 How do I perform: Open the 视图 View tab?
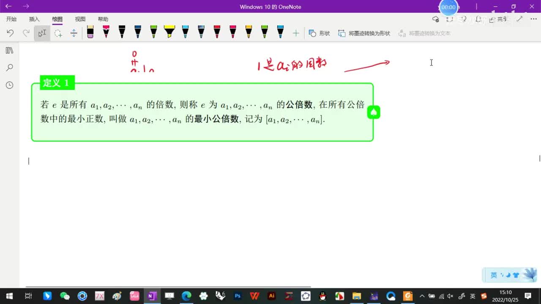tap(80, 19)
